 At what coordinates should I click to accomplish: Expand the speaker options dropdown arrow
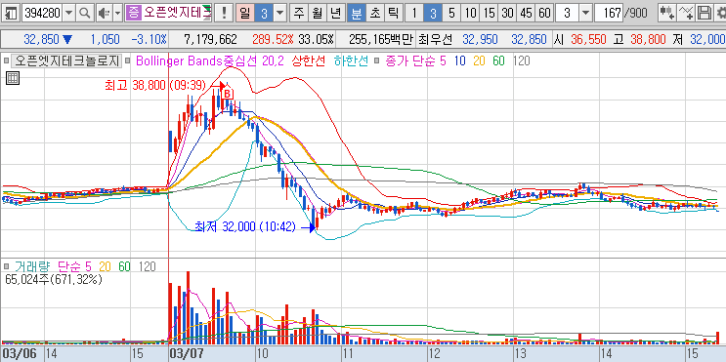click(x=117, y=13)
